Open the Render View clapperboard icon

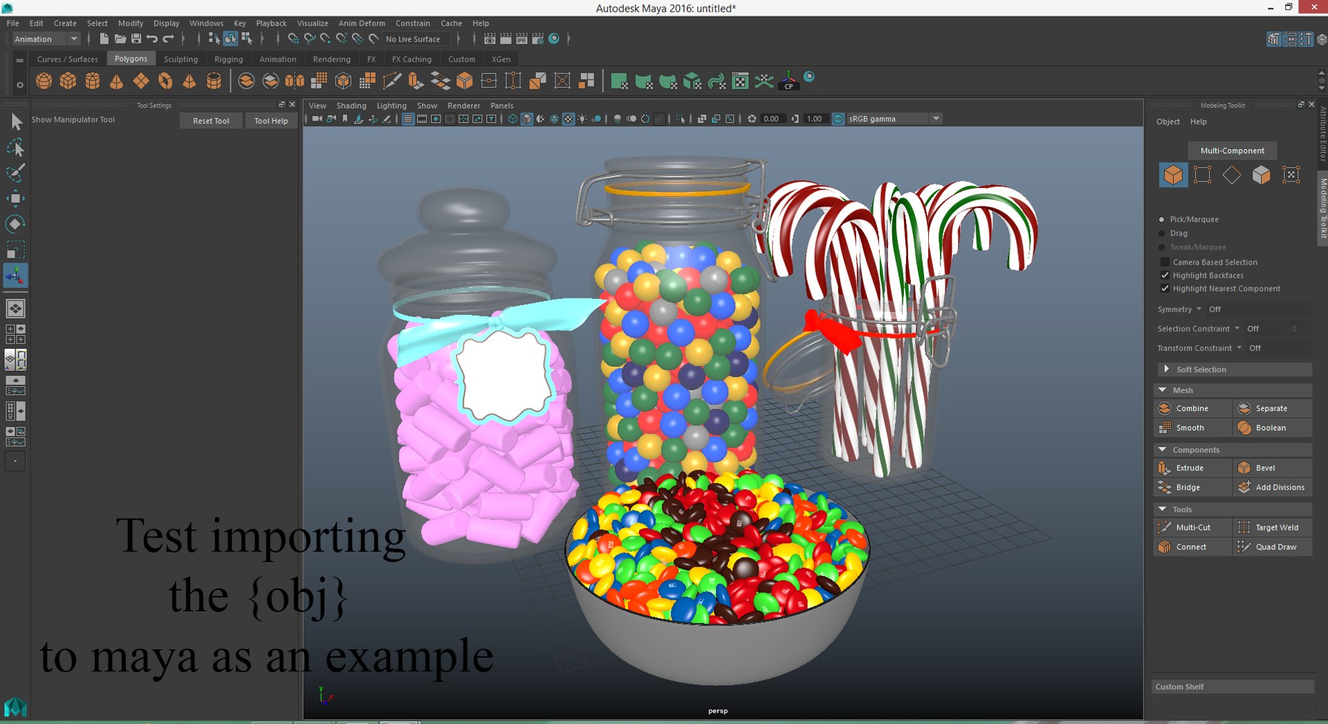coord(490,39)
